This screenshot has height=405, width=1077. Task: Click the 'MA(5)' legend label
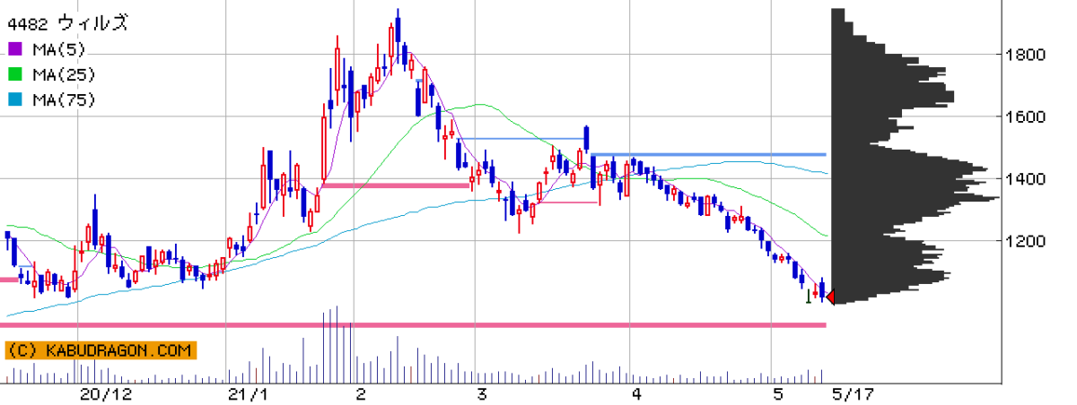60,48
